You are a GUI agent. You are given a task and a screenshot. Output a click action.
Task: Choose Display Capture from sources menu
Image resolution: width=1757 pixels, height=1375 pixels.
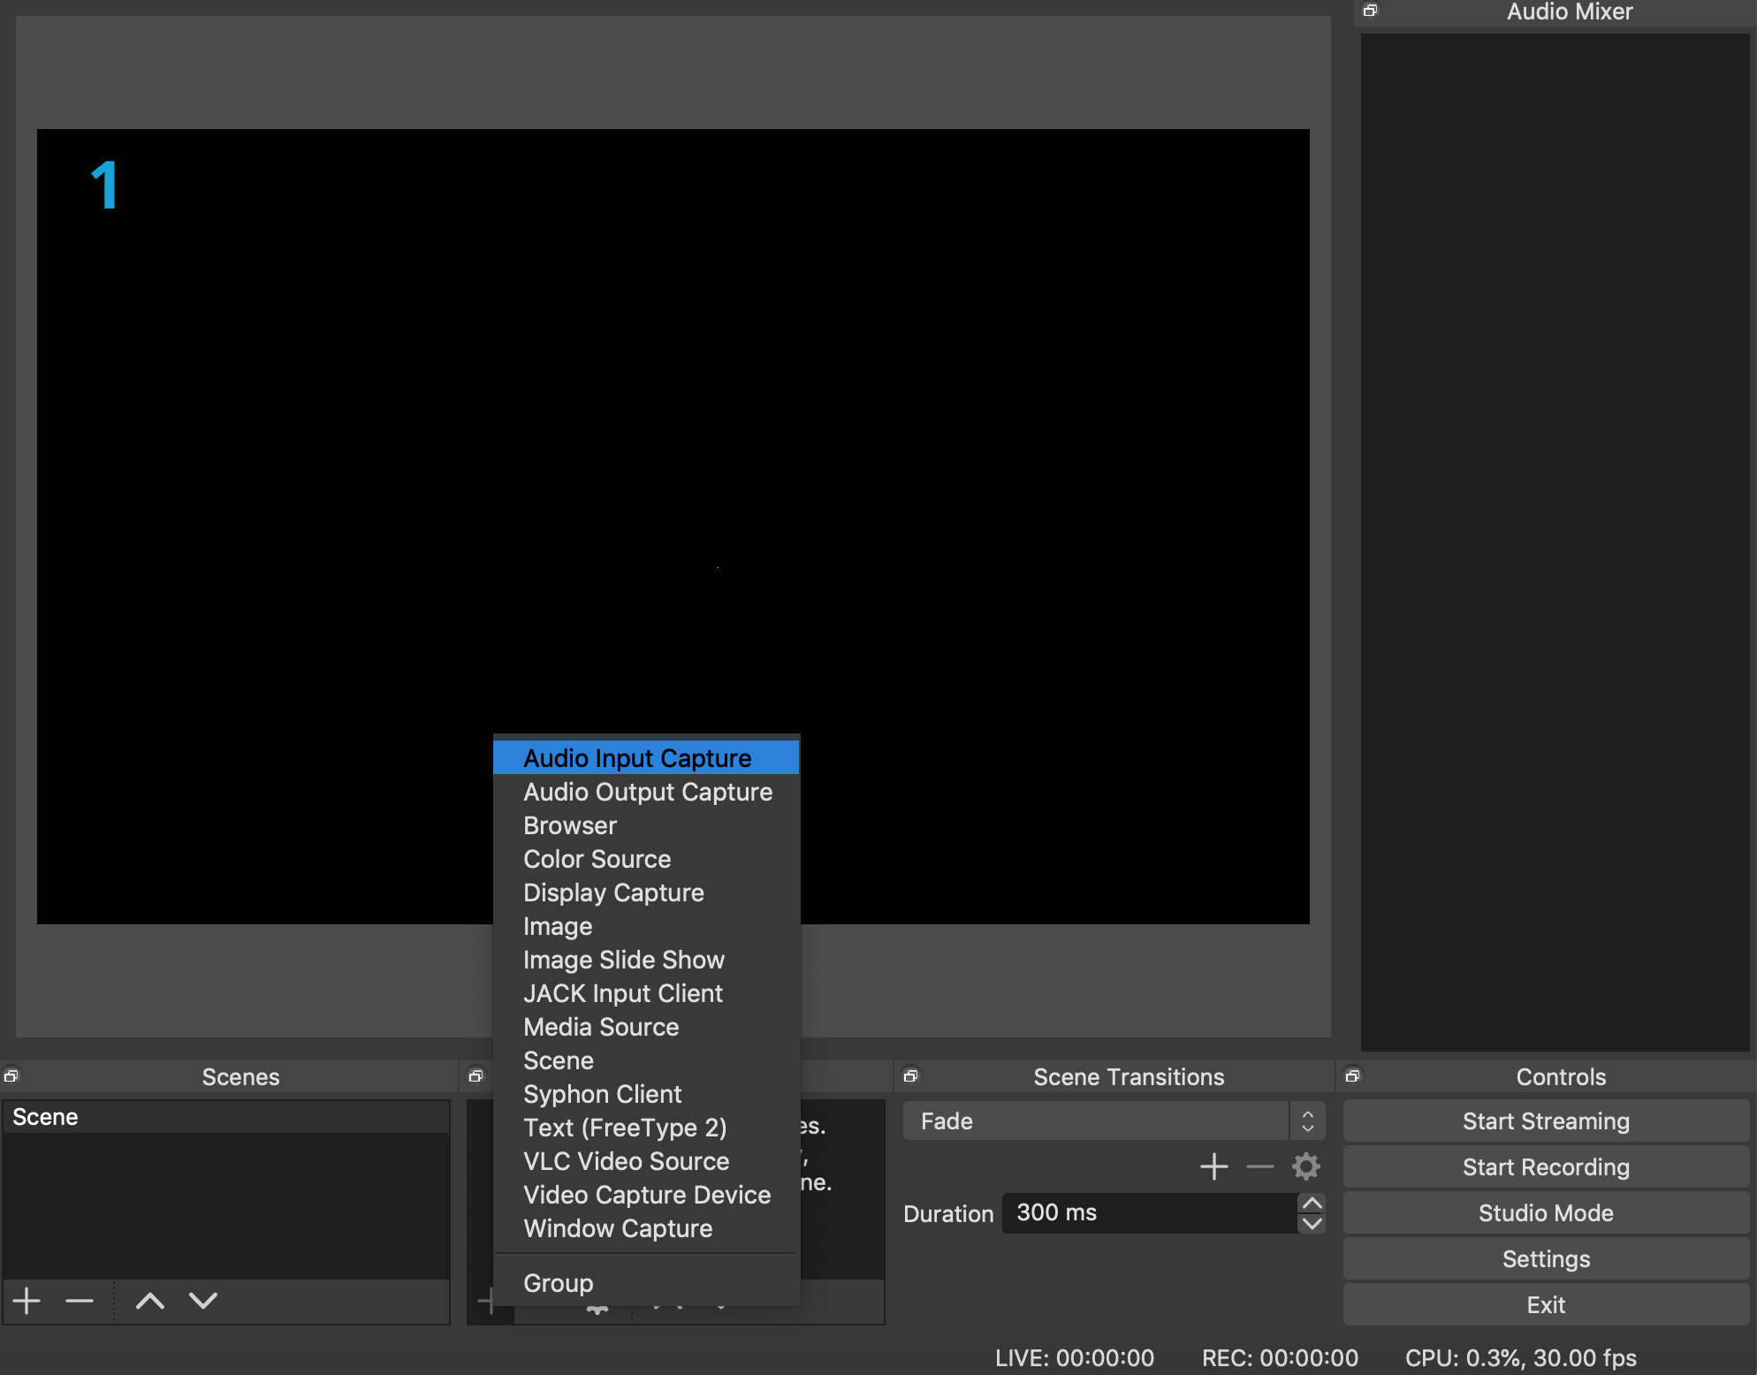pos(613,893)
